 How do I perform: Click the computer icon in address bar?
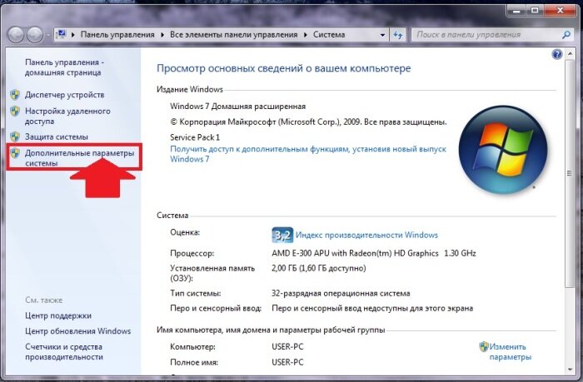point(62,35)
